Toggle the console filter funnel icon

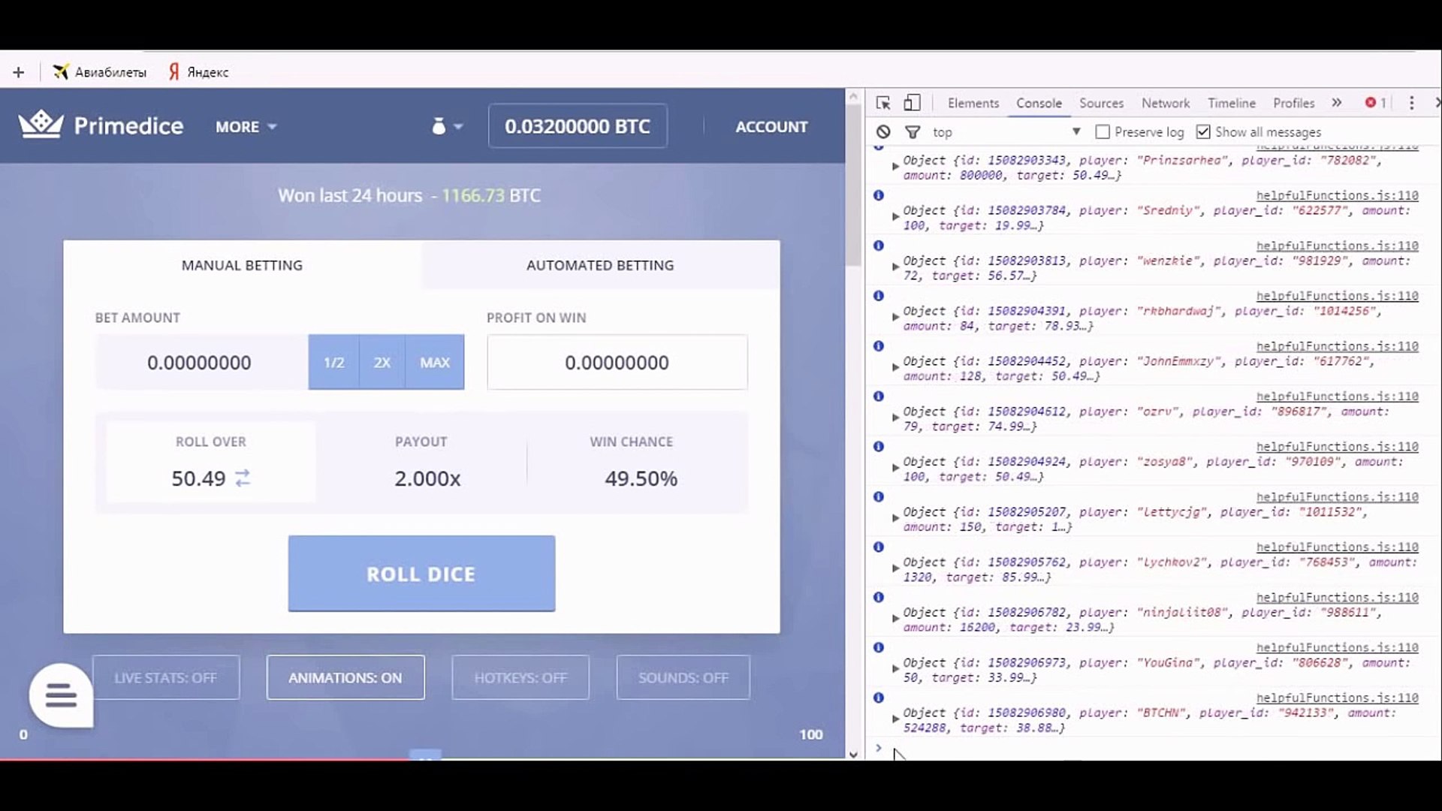pyautogui.click(x=913, y=132)
